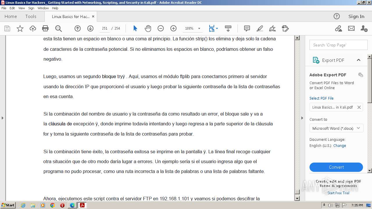Remove selected file Linux Basics in Kali.pdf
372x209 pixels.
[359, 107]
